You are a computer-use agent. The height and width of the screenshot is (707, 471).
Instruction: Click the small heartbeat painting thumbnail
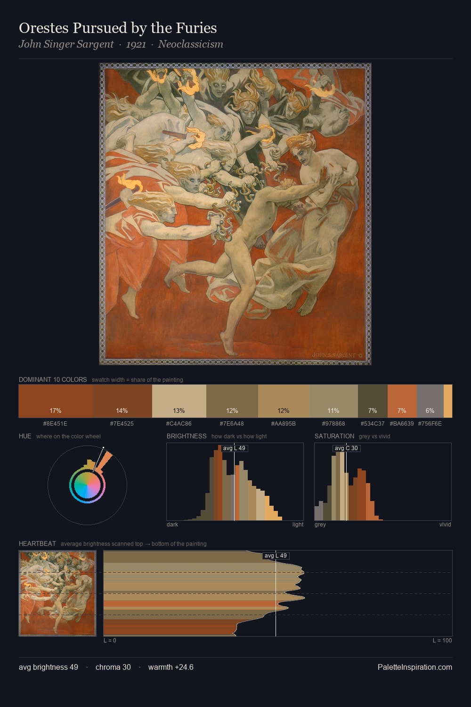(x=57, y=593)
